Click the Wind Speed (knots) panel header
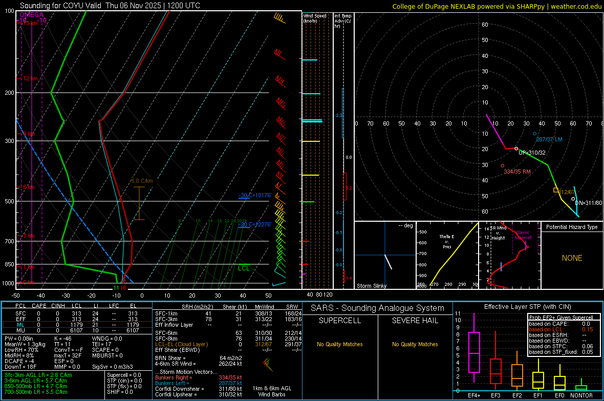The image size is (604, 401). [x=315, y=18]
